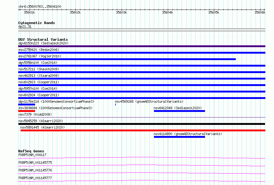Click the 35603k ruler position label

coord(121,12)
